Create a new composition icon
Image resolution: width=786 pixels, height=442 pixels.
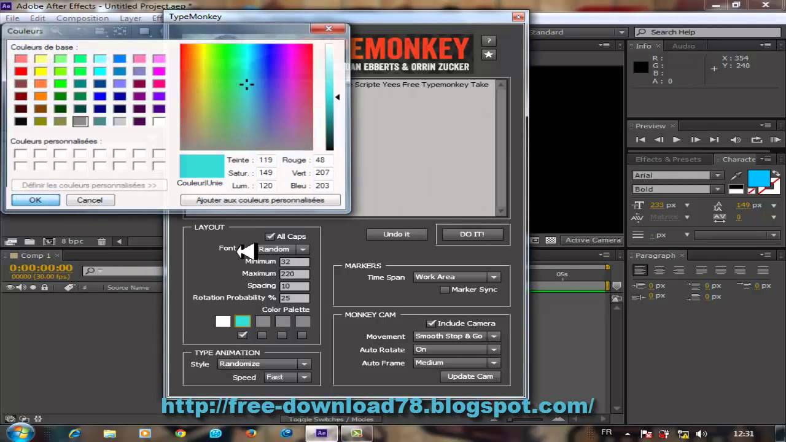click(x=49, y=242)
